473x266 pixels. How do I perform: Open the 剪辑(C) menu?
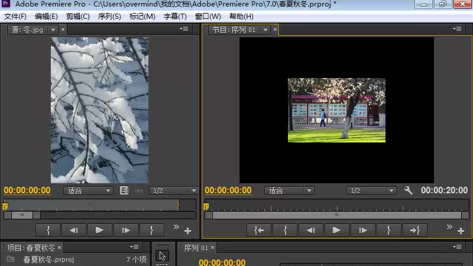coord(78,17)
